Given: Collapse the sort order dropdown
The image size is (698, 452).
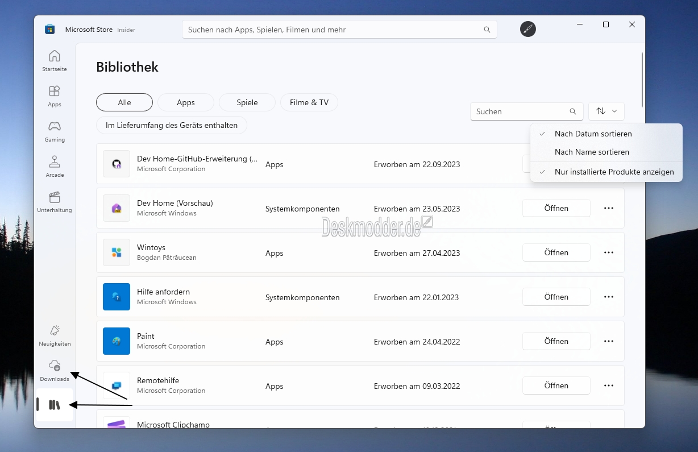Looking at the screenshot, I should pyautogui.click(x=606, y=111).
